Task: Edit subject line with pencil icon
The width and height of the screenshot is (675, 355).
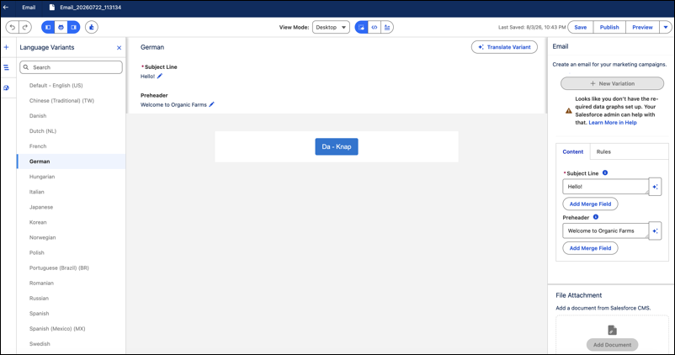Action: click(160, 77)
